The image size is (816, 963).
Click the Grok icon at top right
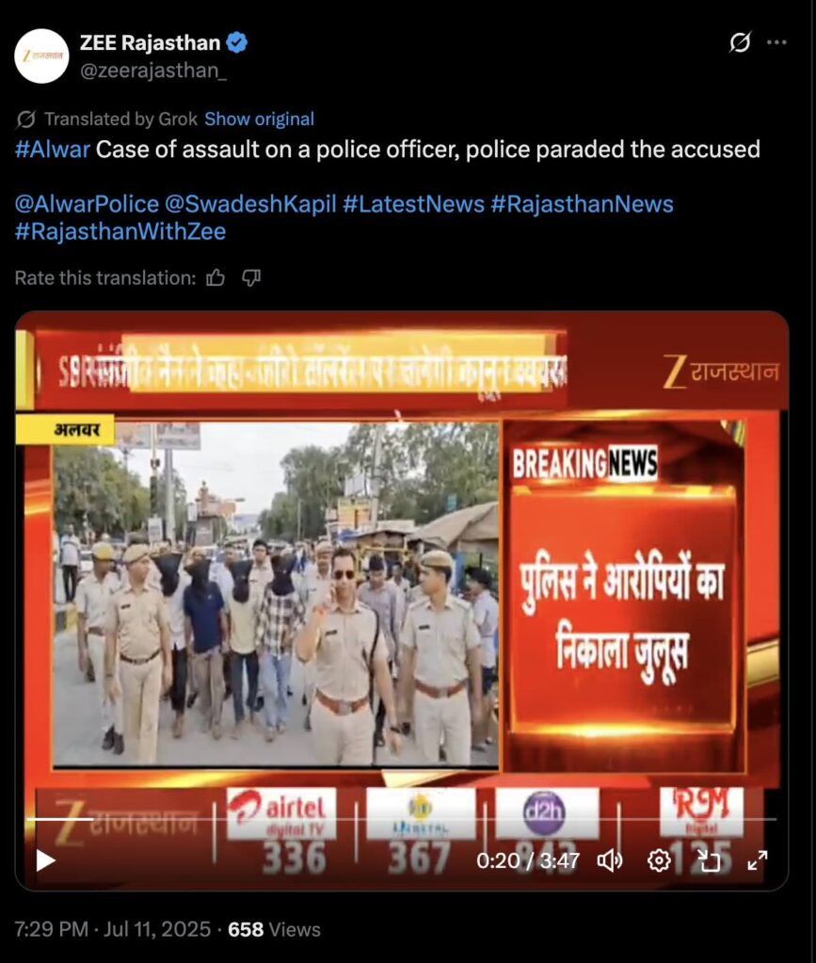(740, 41)
